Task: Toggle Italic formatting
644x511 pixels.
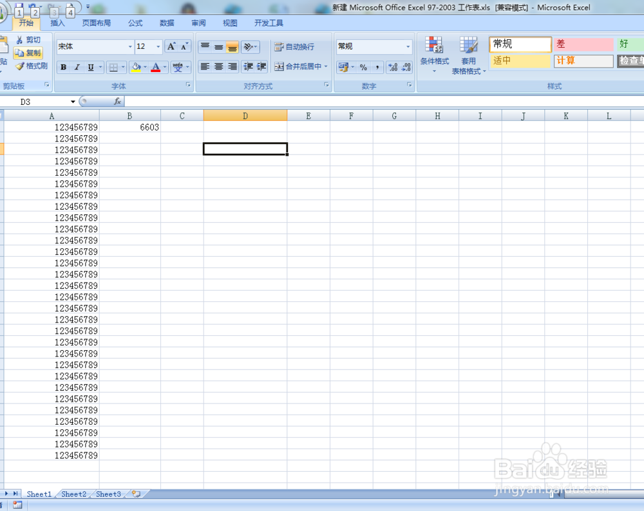Action: (77, 68)
